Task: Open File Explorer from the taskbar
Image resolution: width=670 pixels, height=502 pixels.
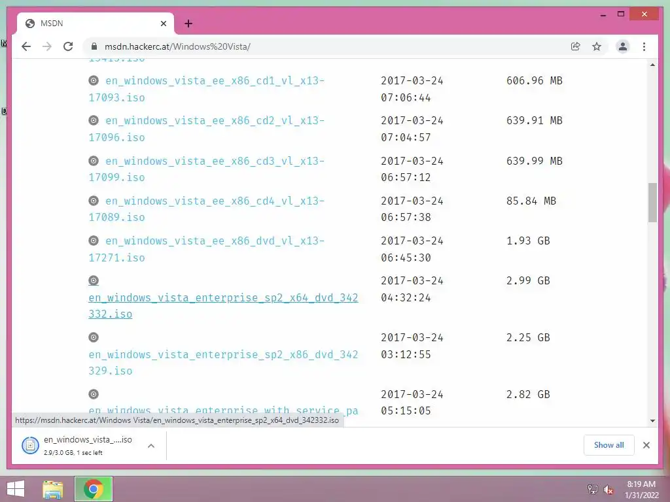Action: click(52, 489)
